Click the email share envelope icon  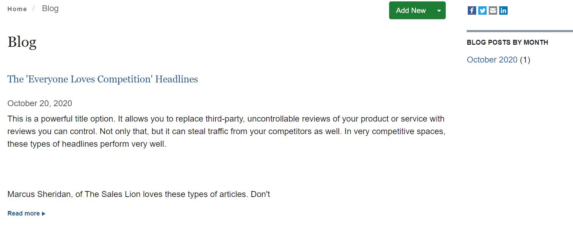(493, 10)
